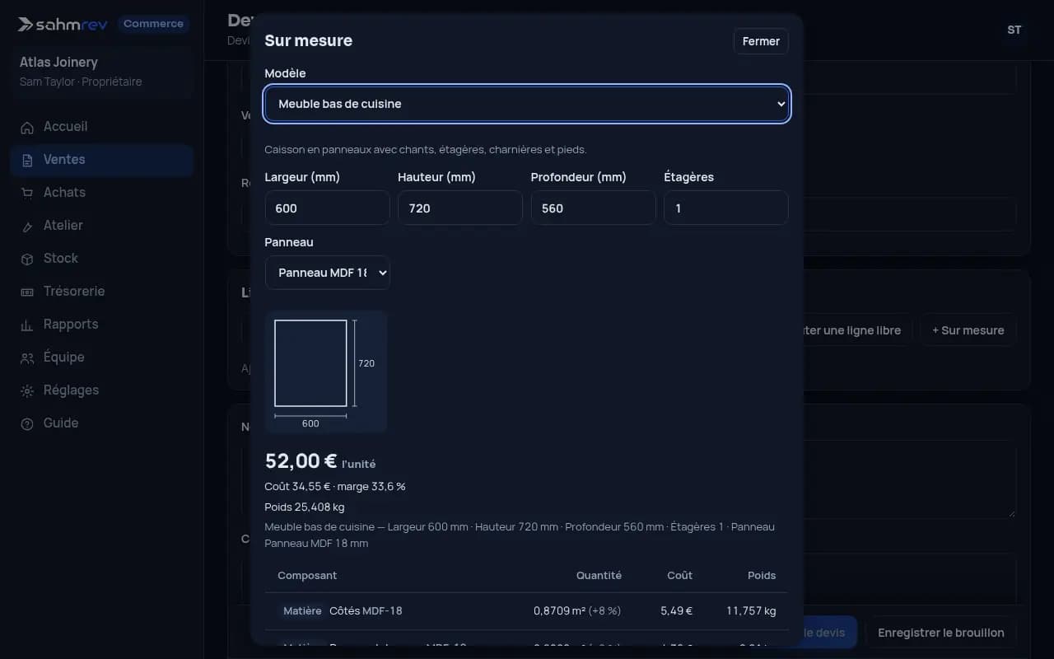Viewport: 1054px width, 659px height.
Task: Select the Étagères count field
Action: pos(726,208)
